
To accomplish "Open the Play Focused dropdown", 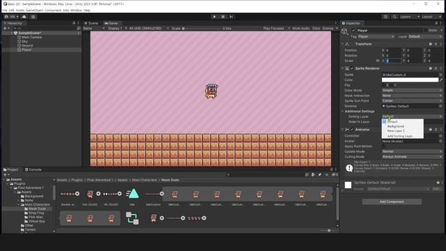I will coord(276,29).
